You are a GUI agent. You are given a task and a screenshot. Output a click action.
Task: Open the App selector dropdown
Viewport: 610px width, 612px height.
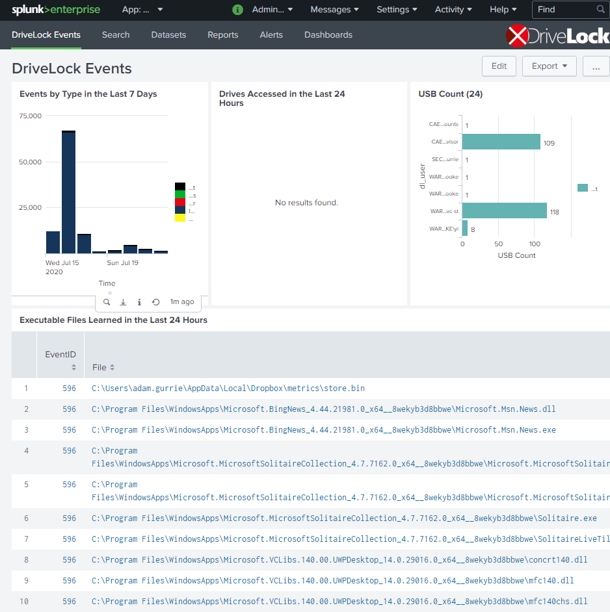pyautogui.click(x=142, y=10)
